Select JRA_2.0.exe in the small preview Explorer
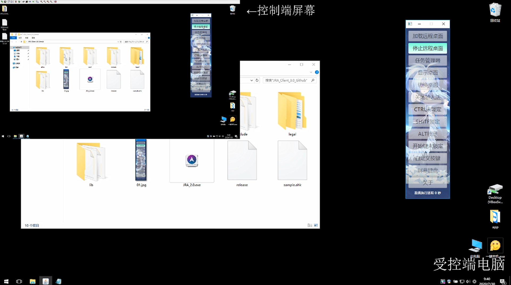 [90, 80]
